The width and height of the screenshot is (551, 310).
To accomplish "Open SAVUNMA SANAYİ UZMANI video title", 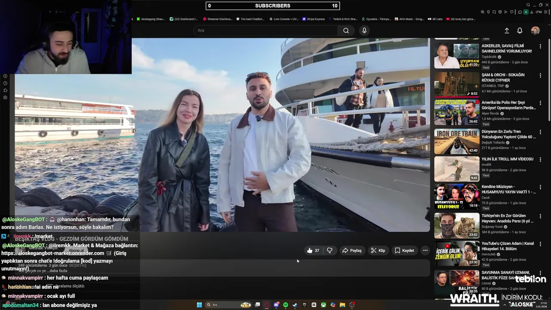I will [509, 275].
